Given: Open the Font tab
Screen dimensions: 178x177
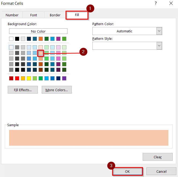Looking at the screenshot, I should click(33, 15).
